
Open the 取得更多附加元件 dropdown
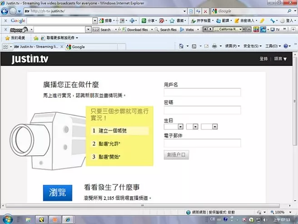(77, 38)
